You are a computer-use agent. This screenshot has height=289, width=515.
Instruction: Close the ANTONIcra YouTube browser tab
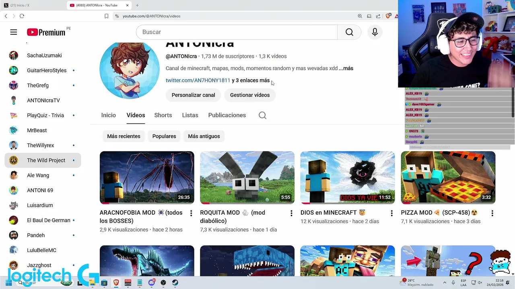pyautogui.click(x=128, y=5)
